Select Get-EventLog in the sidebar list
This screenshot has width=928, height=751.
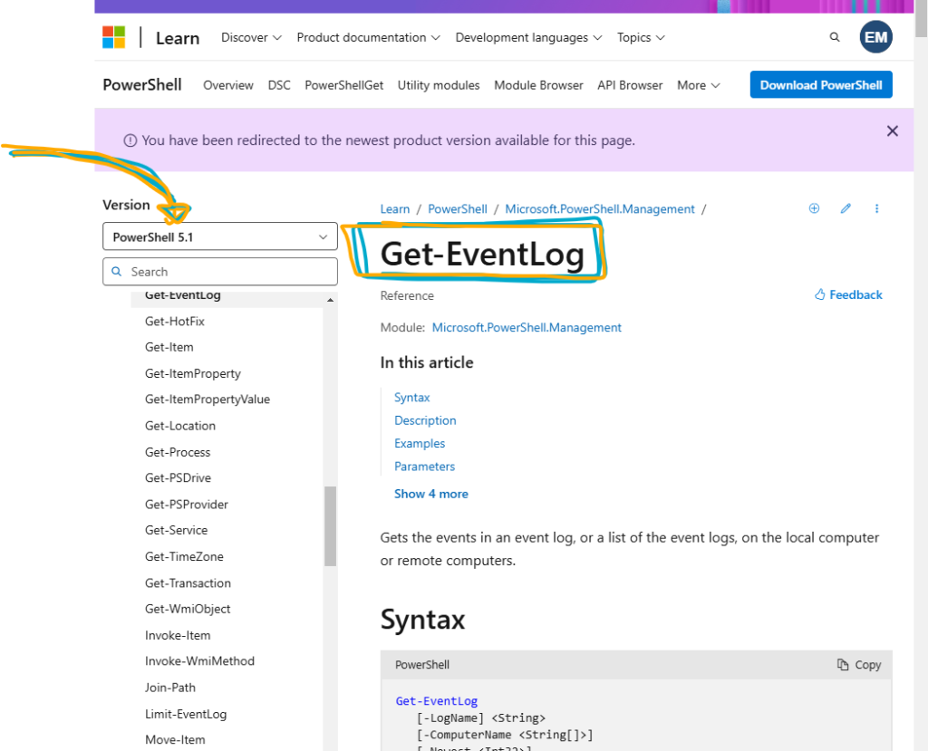coord(183,296)
